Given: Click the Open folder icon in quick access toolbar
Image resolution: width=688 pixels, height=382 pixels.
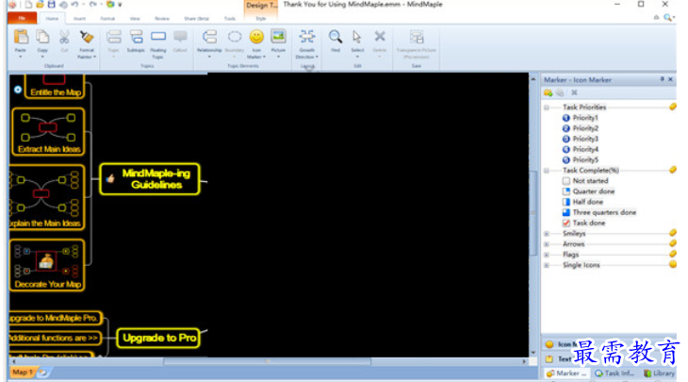Looking at the screenshot, I should (x=40, y=5).
